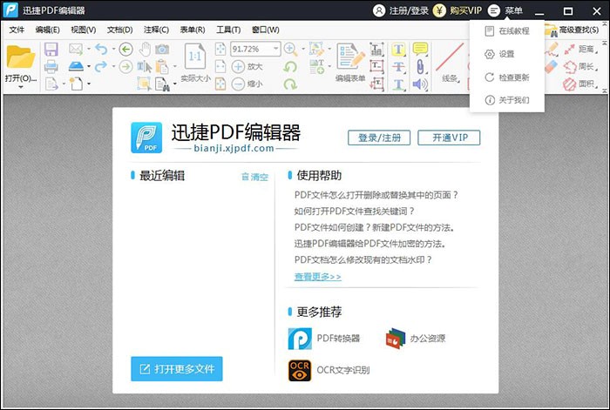The width and height of the screenshot is (610, 410).
Task: Select the underline T tool
Action: (398, 84)
